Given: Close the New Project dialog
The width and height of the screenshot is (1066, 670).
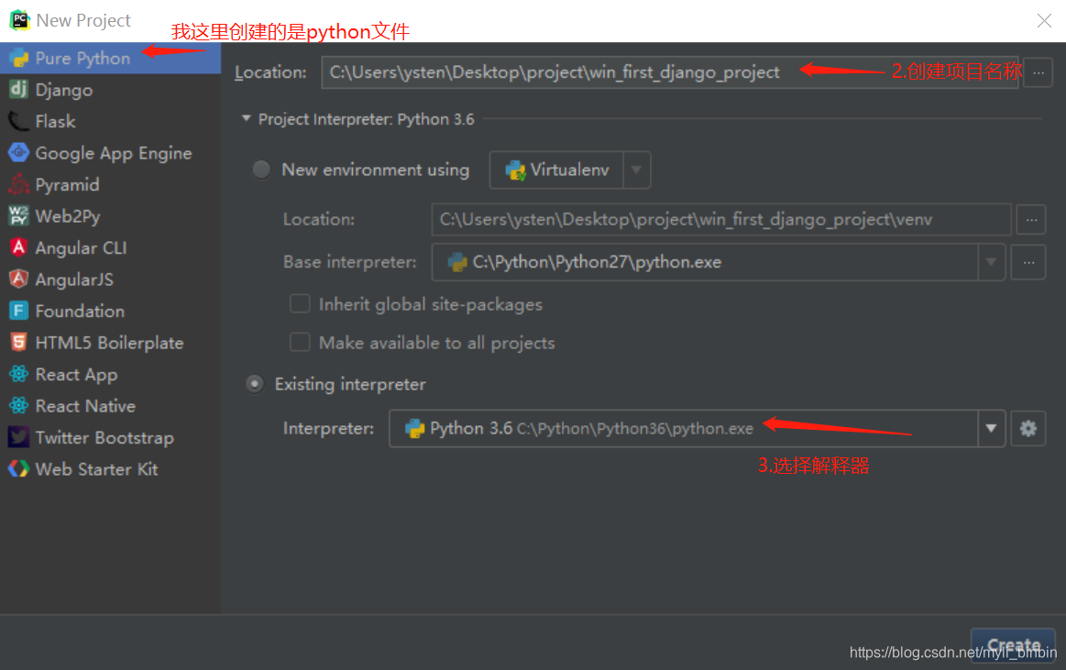Looking at the screenshot, I should tap(1044, 20).
